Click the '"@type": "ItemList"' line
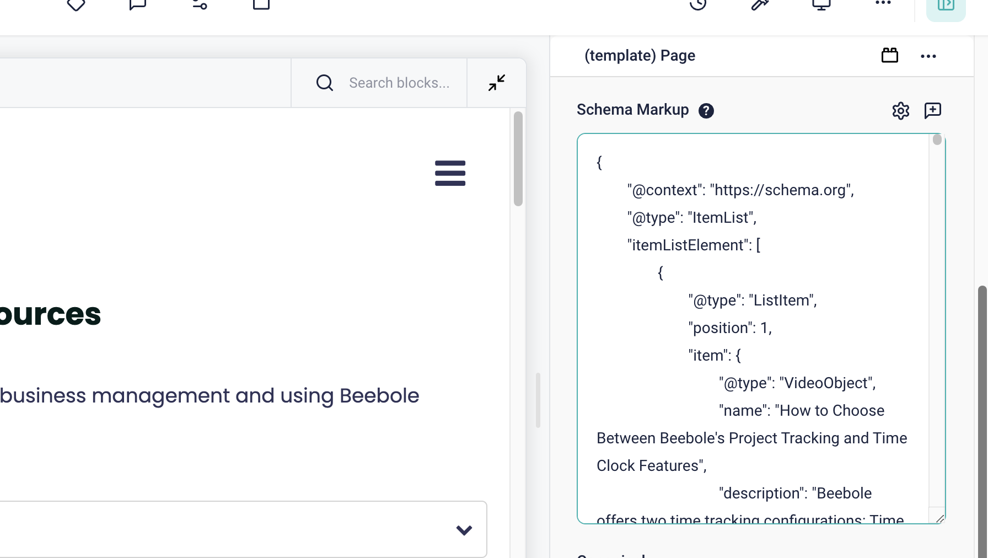 (692, 218)
